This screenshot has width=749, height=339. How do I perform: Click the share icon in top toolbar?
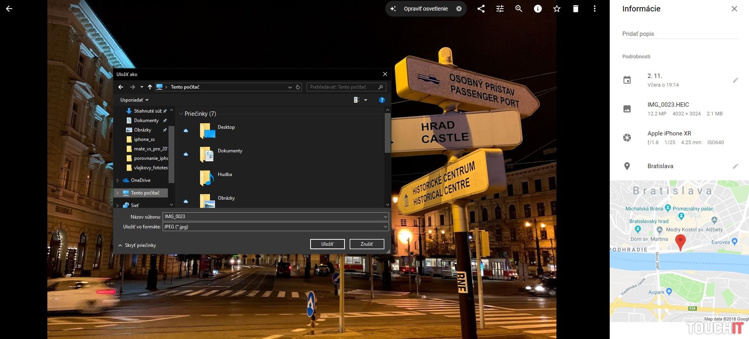coord(481,9)
